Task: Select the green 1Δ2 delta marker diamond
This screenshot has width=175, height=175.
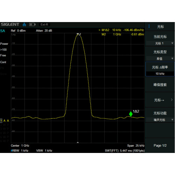Action: (131, 114)
